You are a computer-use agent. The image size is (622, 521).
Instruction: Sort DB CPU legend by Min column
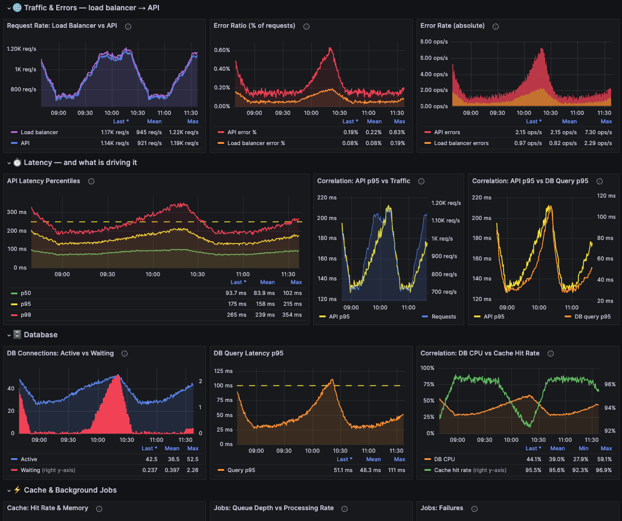point(583,448)
